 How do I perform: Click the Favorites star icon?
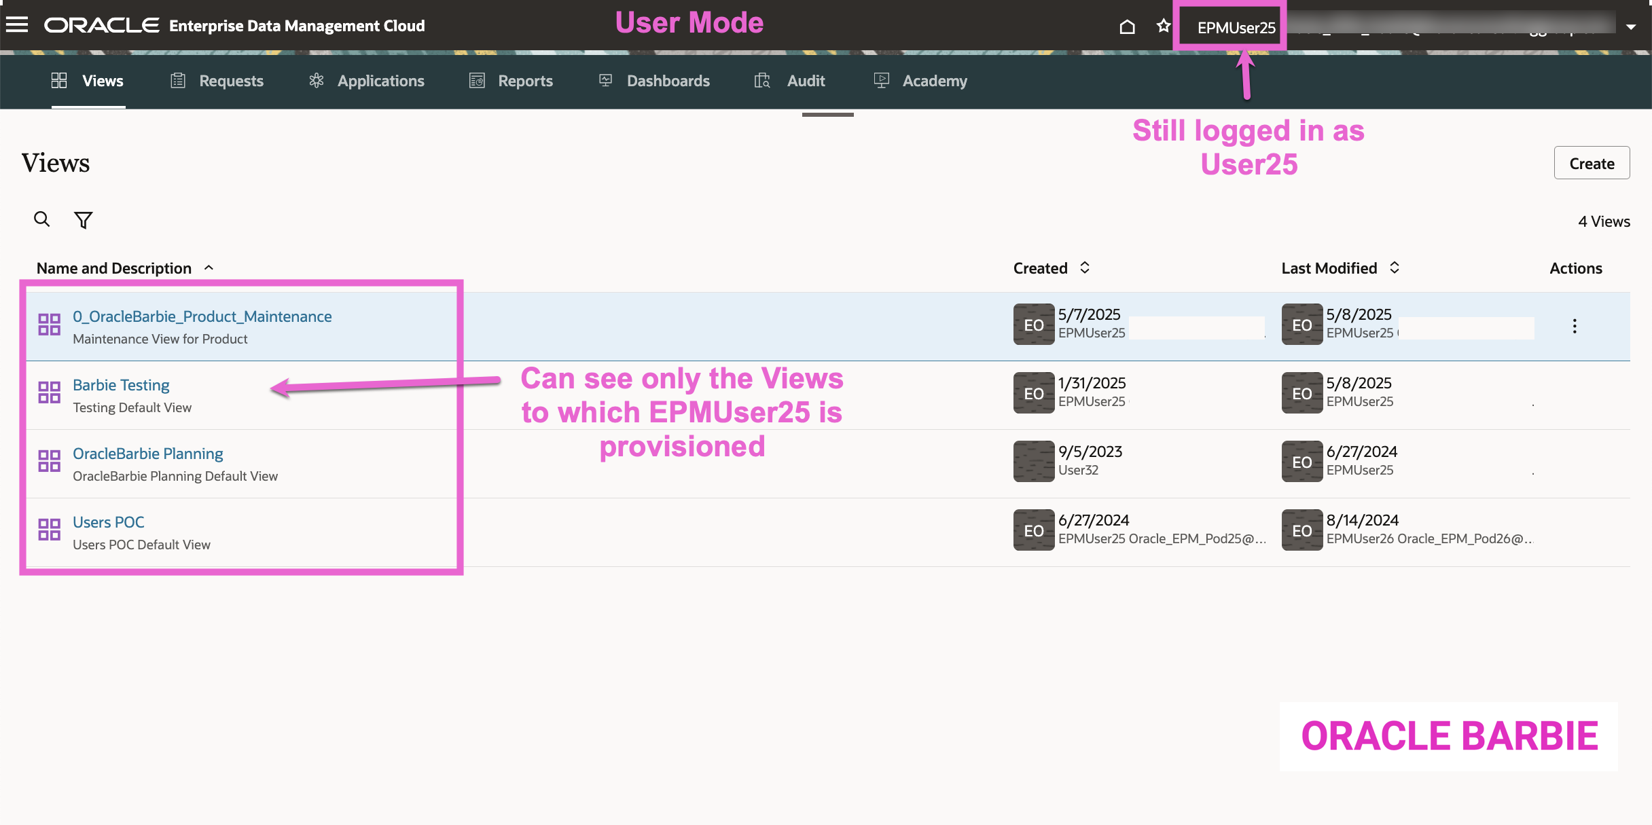pos(1164,26)
